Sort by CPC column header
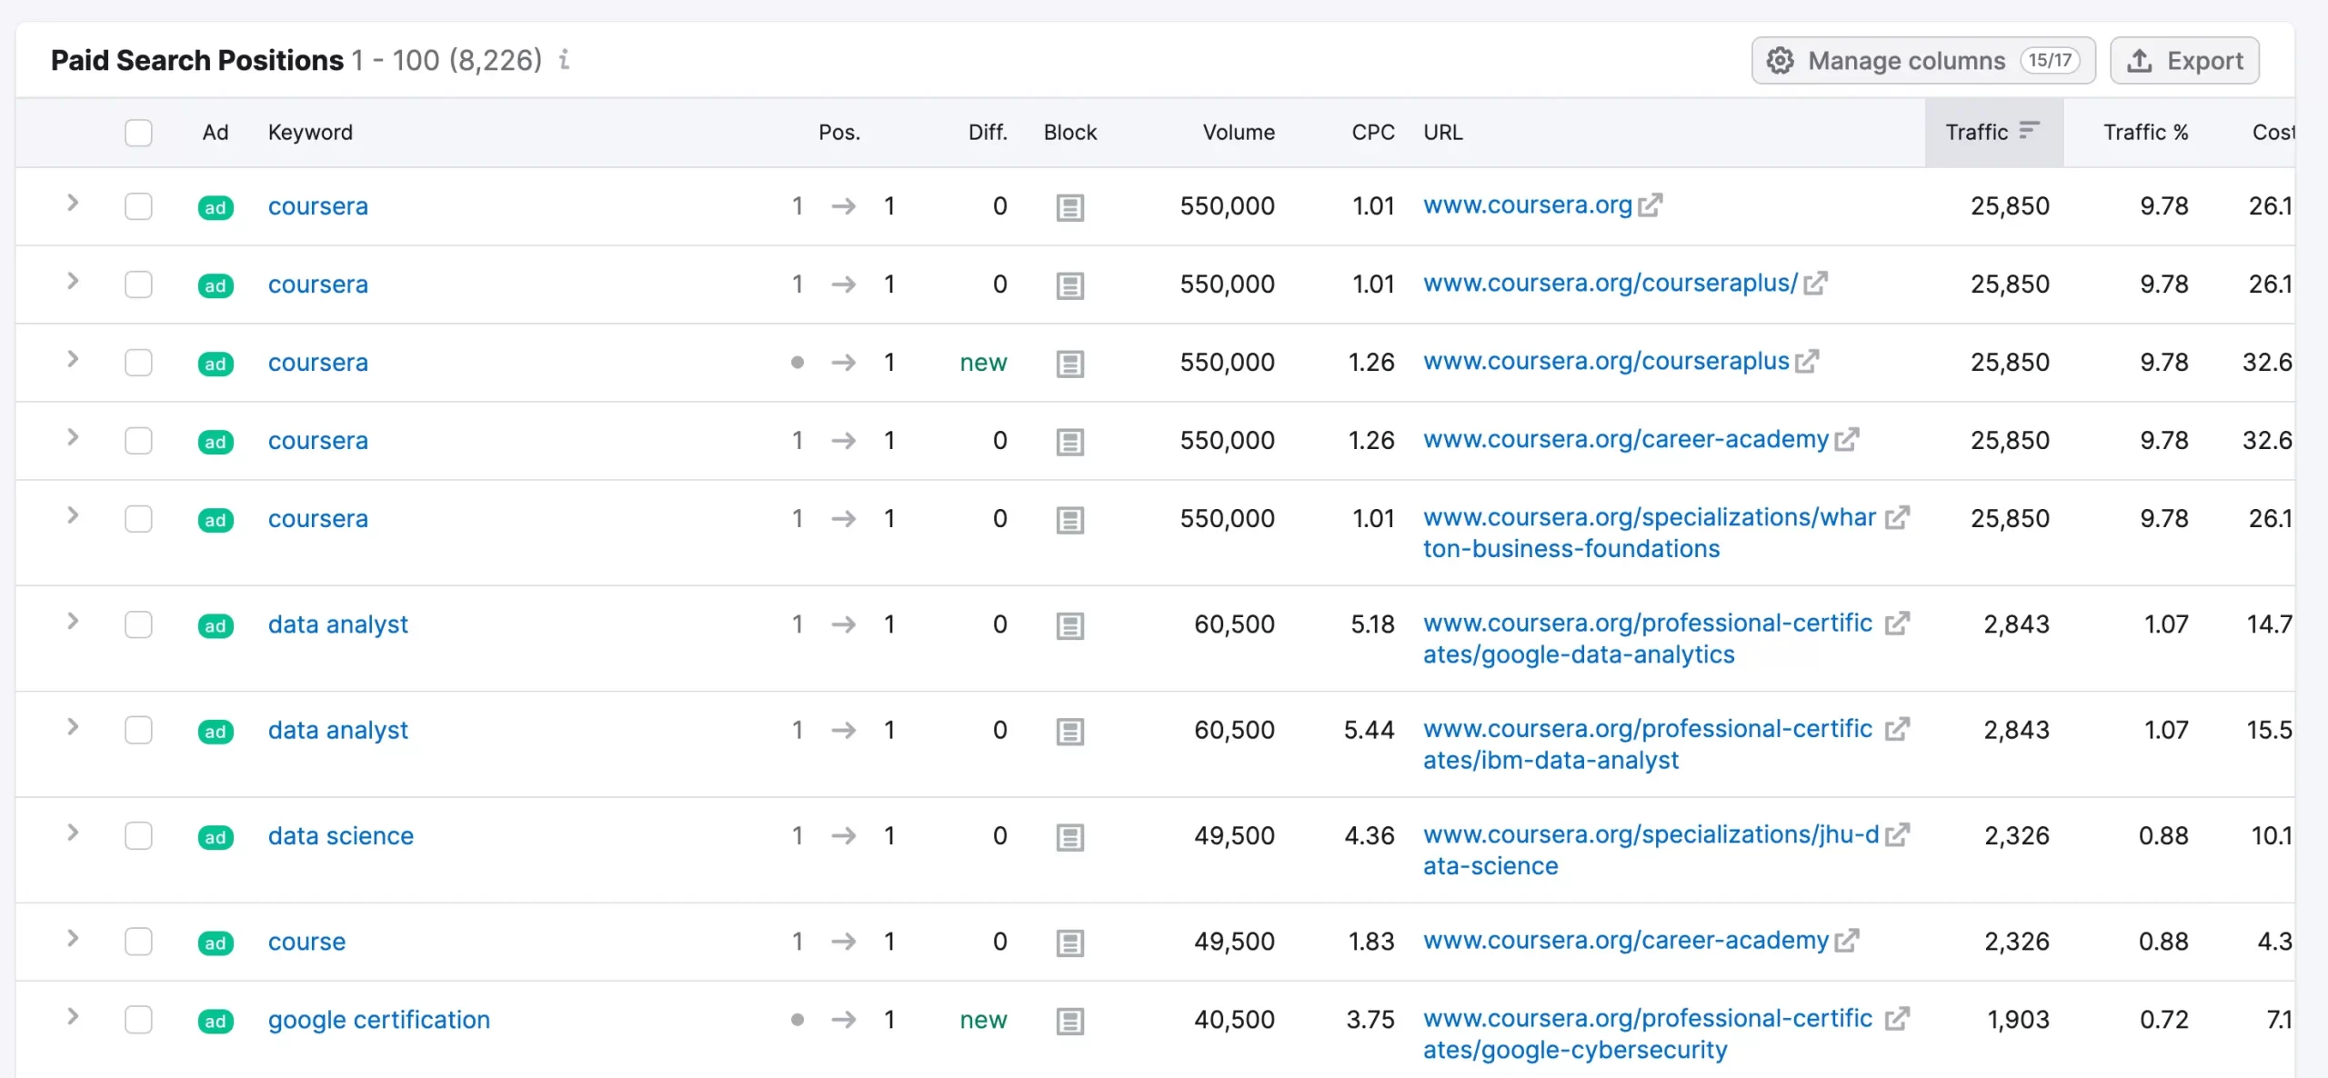The height and width of the screenshot is (1078, 2328). click(x=1372, y=133)
